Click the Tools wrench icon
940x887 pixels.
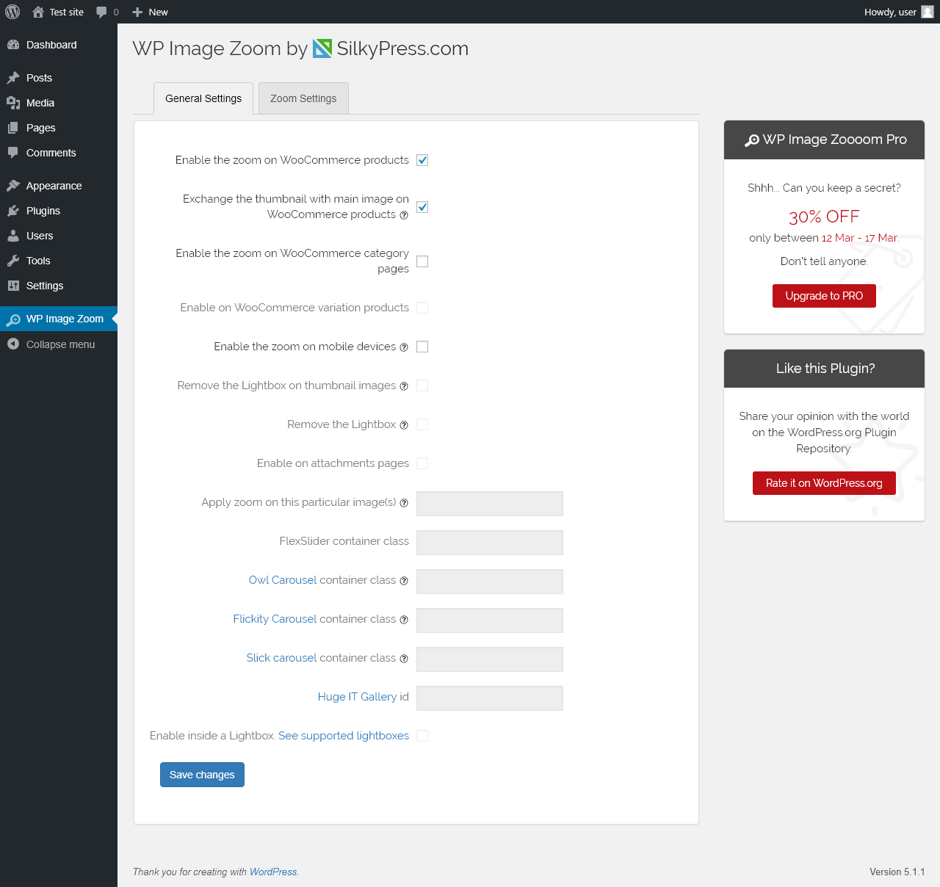[x=13, y=261]
